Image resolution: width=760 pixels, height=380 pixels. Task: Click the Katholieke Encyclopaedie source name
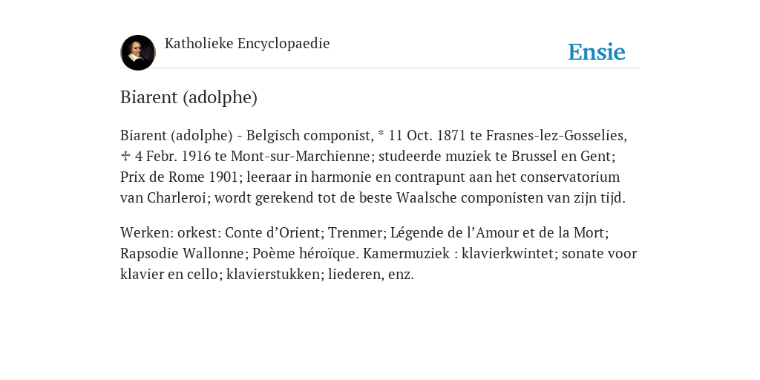(x=247, y=43)
